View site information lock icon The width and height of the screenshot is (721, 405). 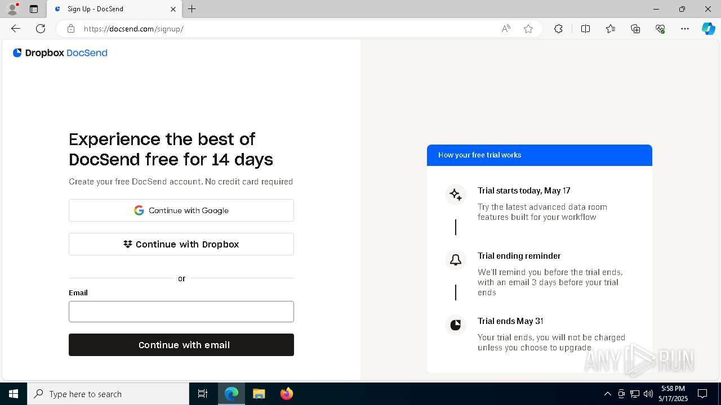click(71, 29)
